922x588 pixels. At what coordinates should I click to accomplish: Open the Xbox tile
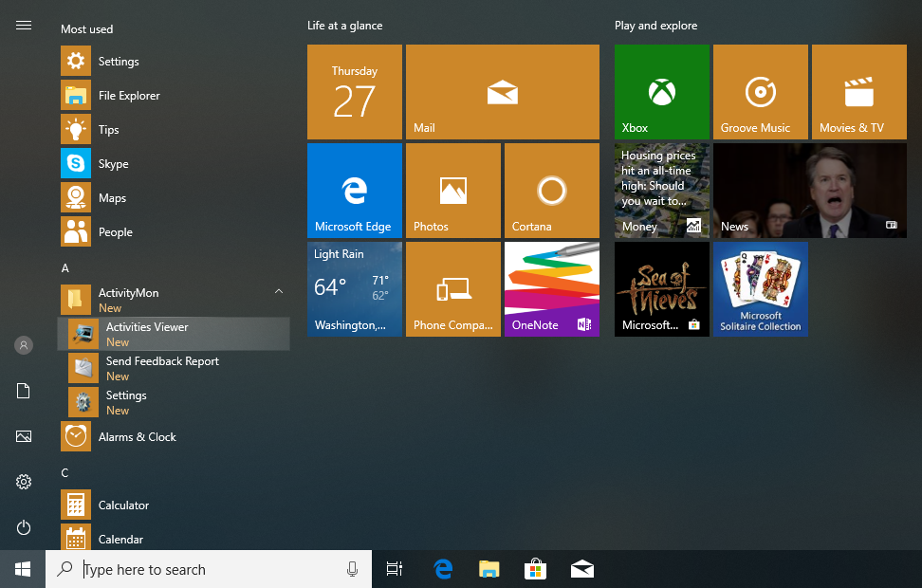pos(662,92)
